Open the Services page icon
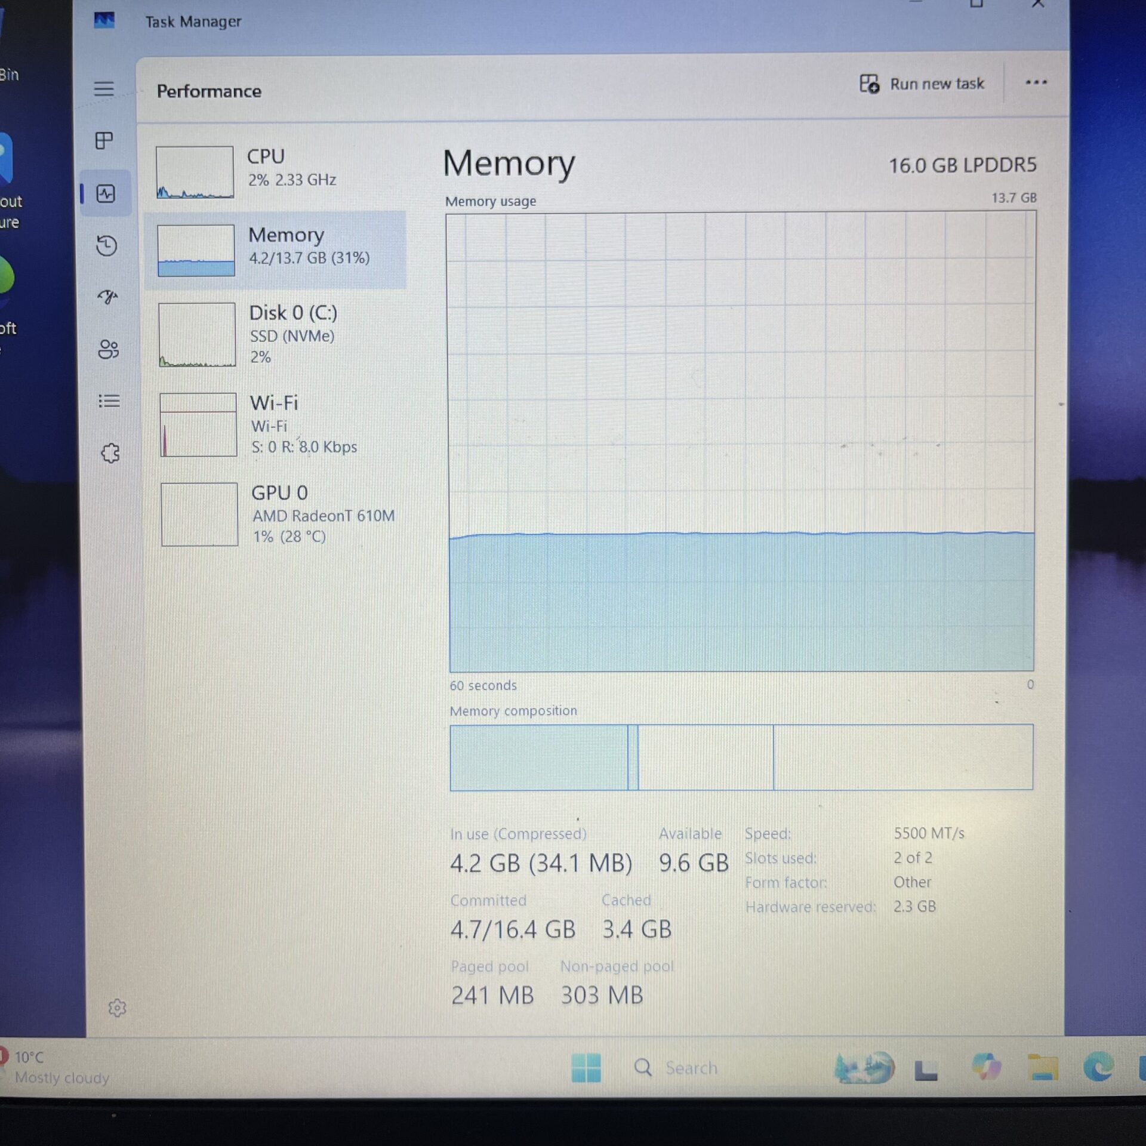Image resolution: width=1146 pixels, height=1146 pixels. (110, 453)
